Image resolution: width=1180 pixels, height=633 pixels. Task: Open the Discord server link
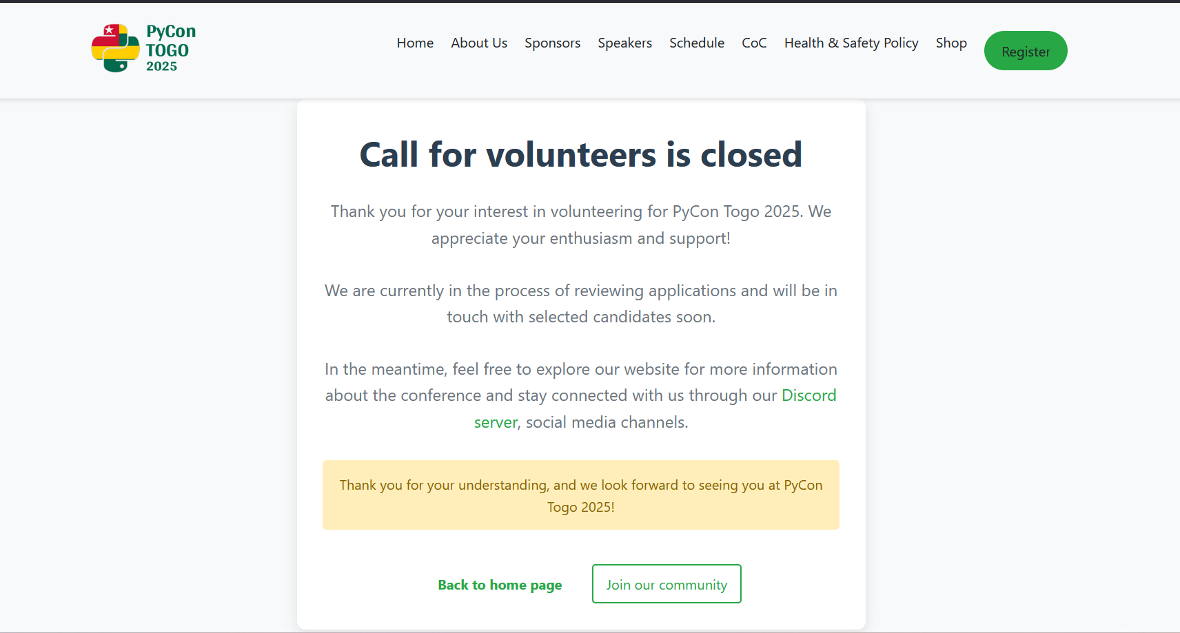tap(655, 408)
